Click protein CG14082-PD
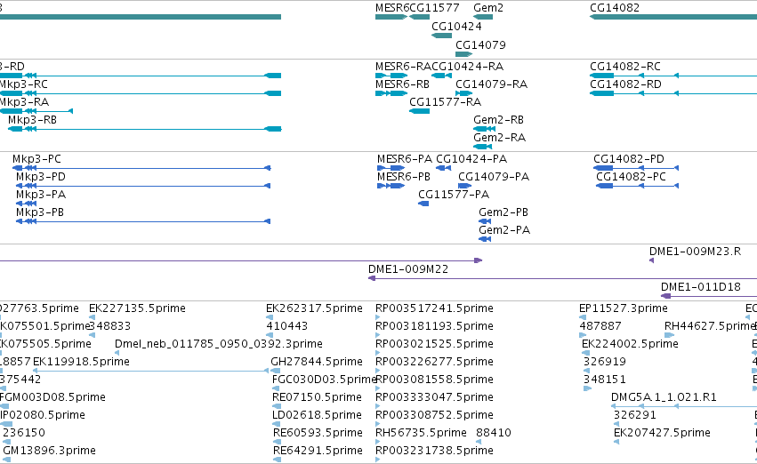The image size is (757, 464). click(629, 159)
